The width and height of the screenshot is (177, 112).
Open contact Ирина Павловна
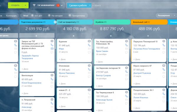click(67, 73)
